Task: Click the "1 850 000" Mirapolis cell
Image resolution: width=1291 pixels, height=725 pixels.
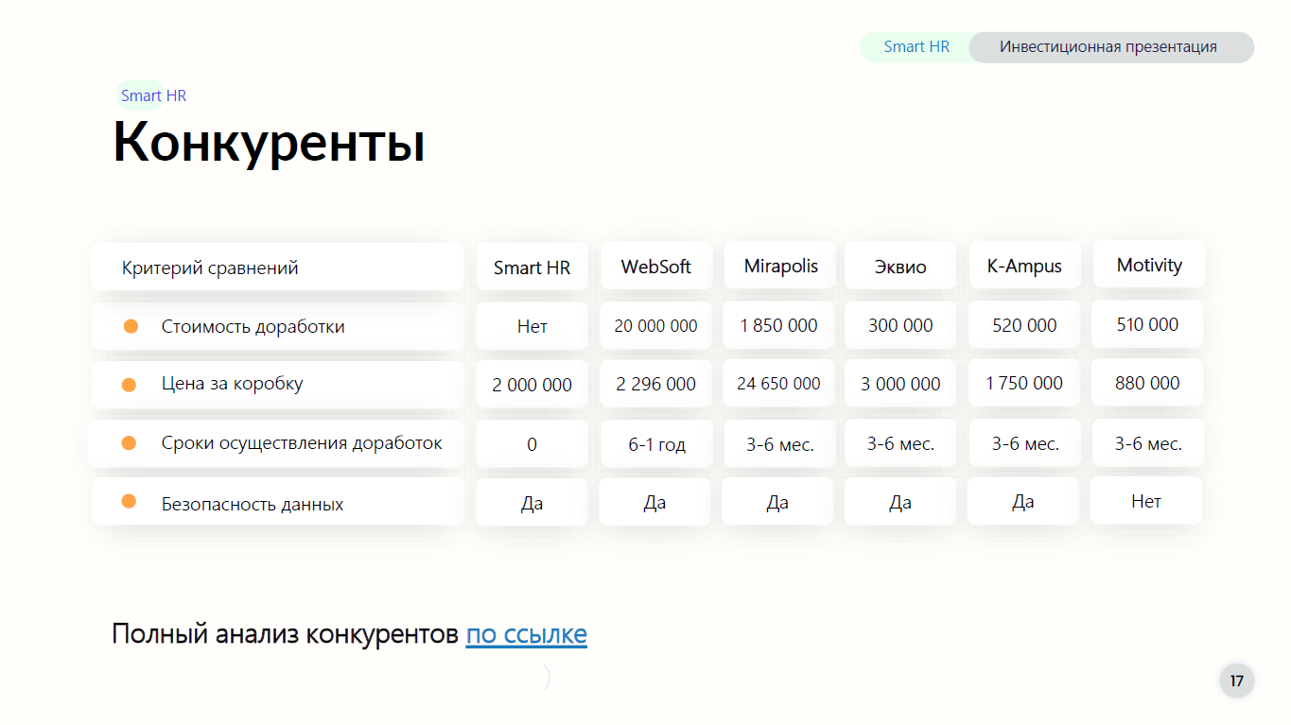Action: [778, 324]
